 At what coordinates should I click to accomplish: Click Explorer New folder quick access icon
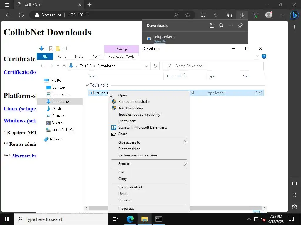point(58,49)
